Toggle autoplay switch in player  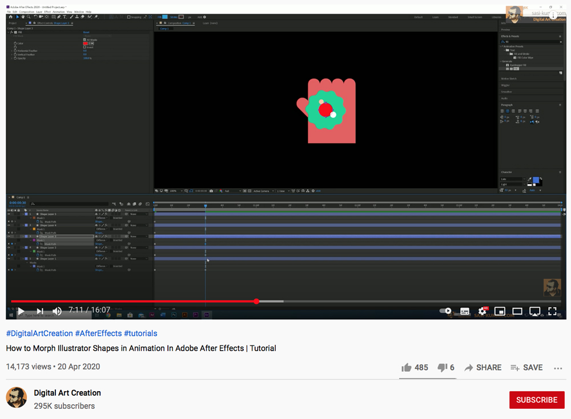(445, 311)
